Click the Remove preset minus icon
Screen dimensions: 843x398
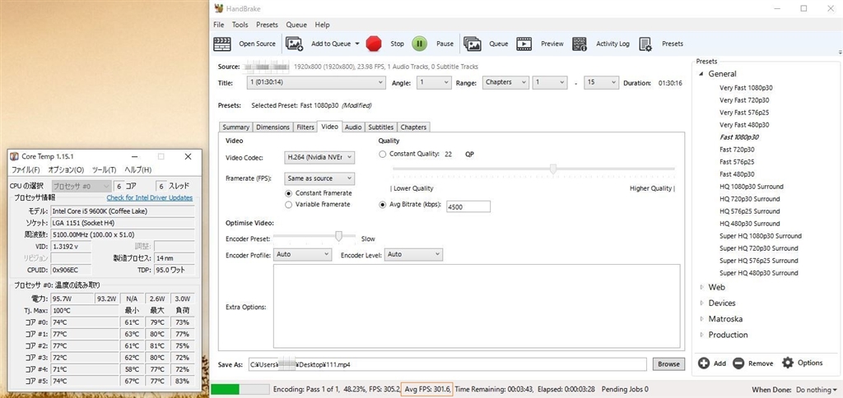pos(738,363)
